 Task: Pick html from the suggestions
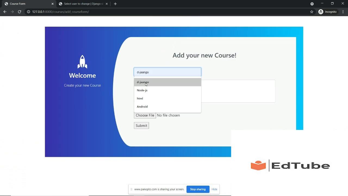pyautogui.click(x=167, y=99)
